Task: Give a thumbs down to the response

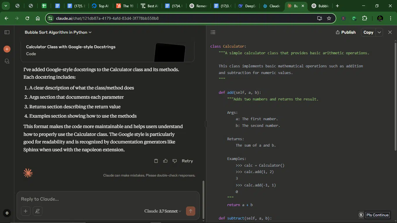Action: (x=175, y=161)
